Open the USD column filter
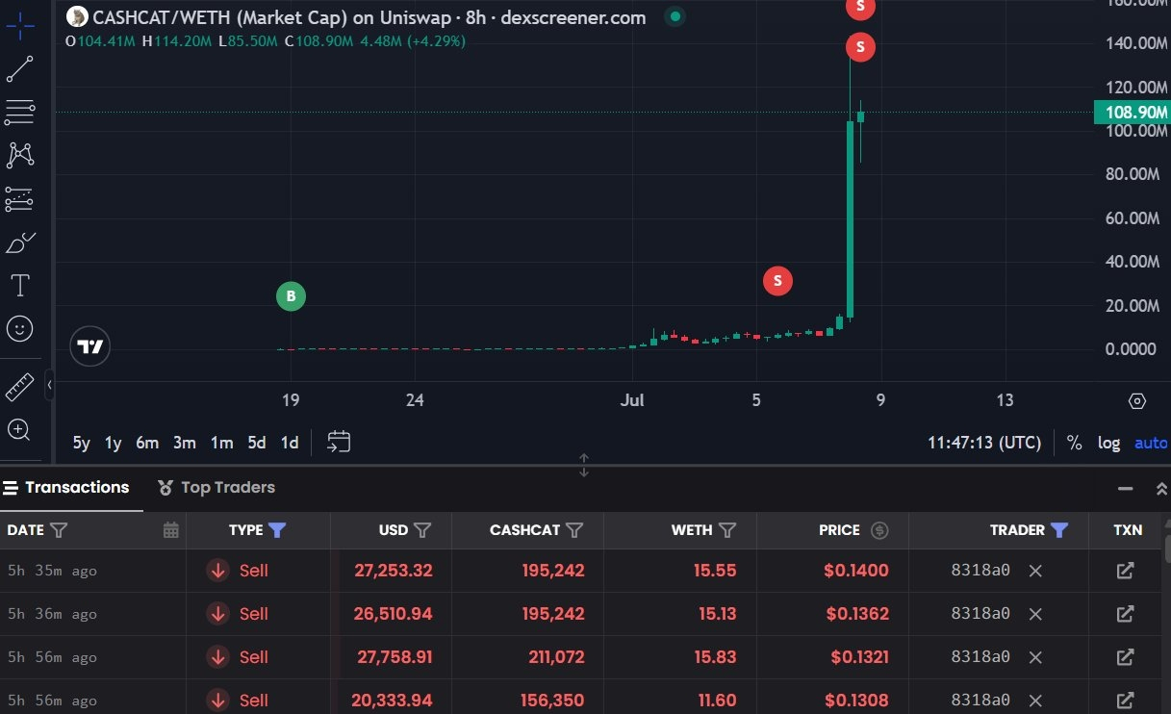This screenshot has height=714, width=1171. [422, 530]
